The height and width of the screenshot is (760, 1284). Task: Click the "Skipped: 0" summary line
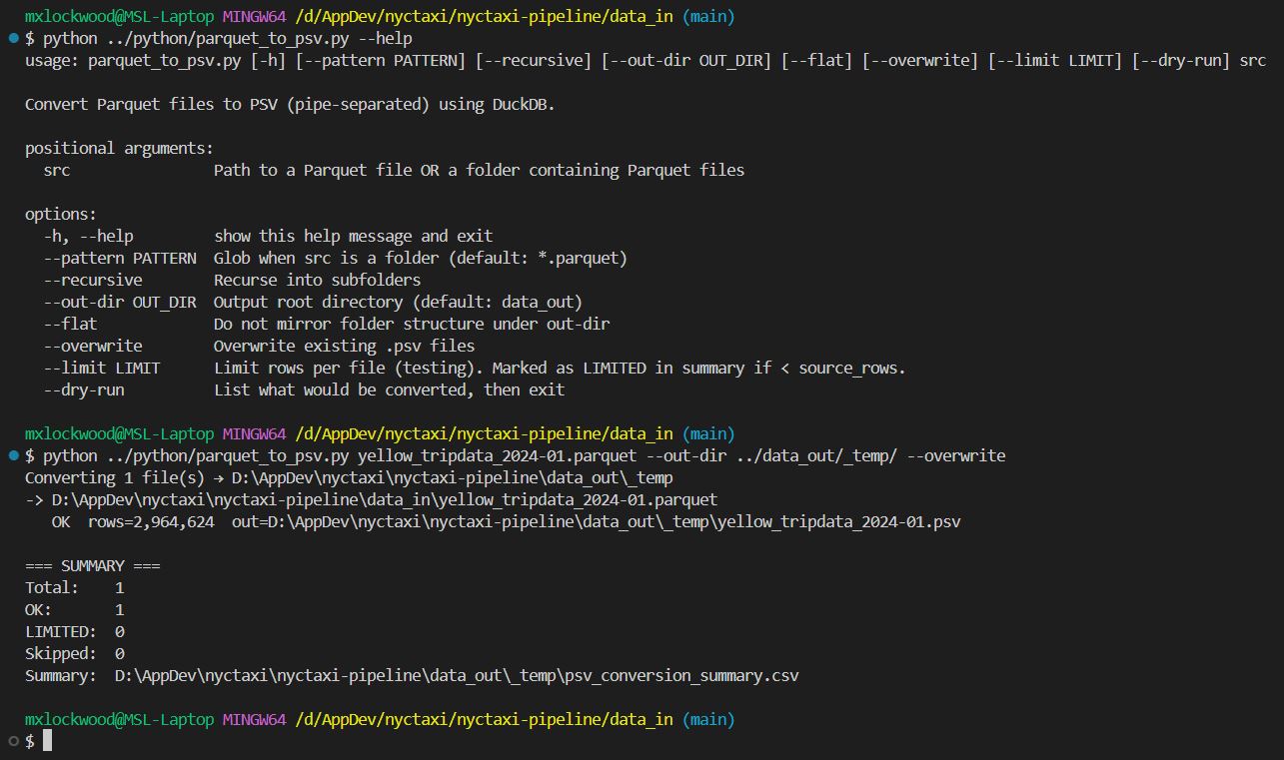(74, 653)
